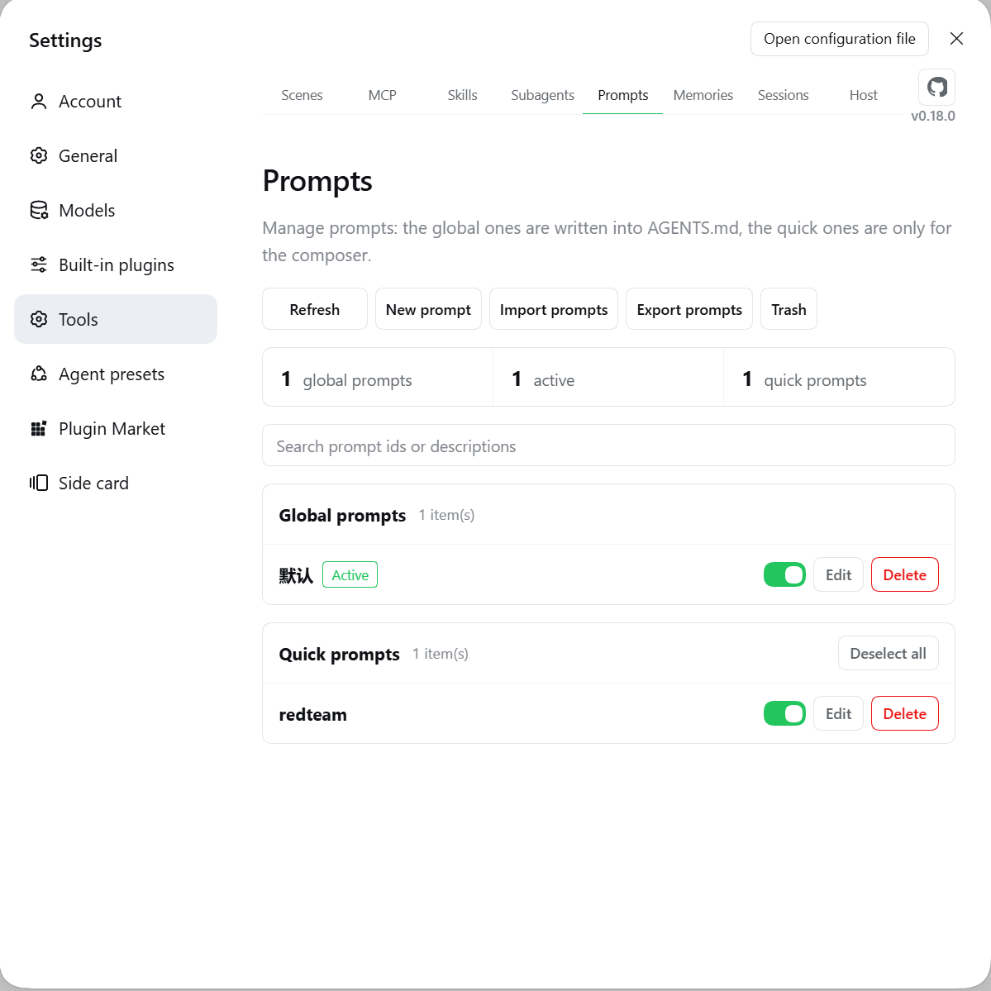Click the active count card
Viewport: 991px width, 991px height.
608,378
